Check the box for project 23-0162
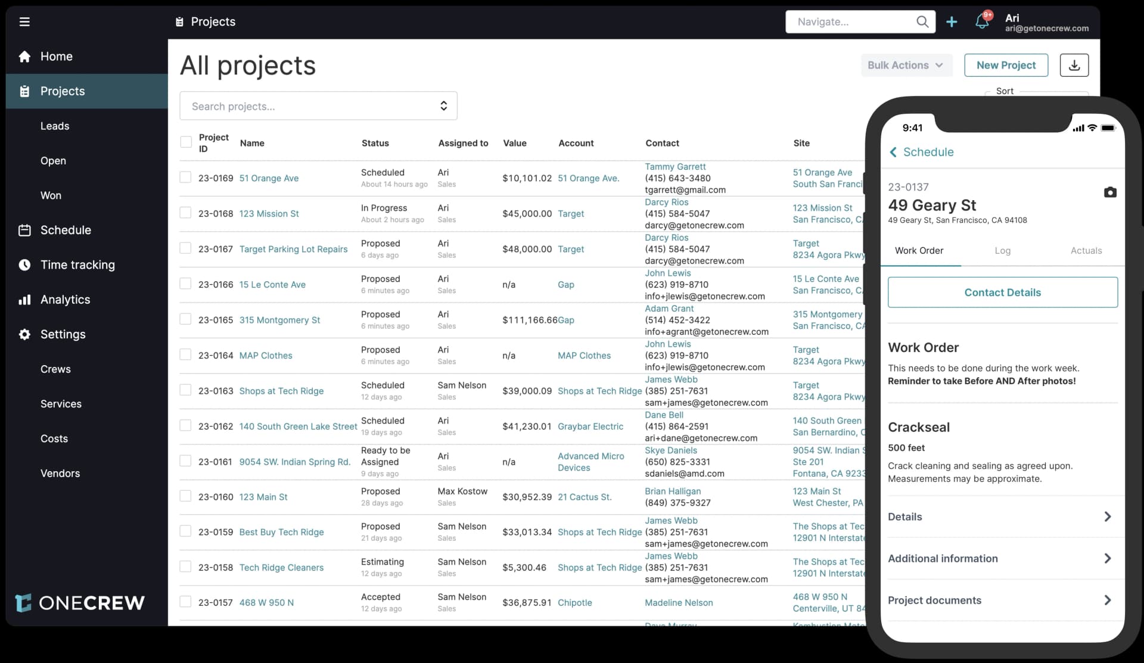 coord(186,425)
